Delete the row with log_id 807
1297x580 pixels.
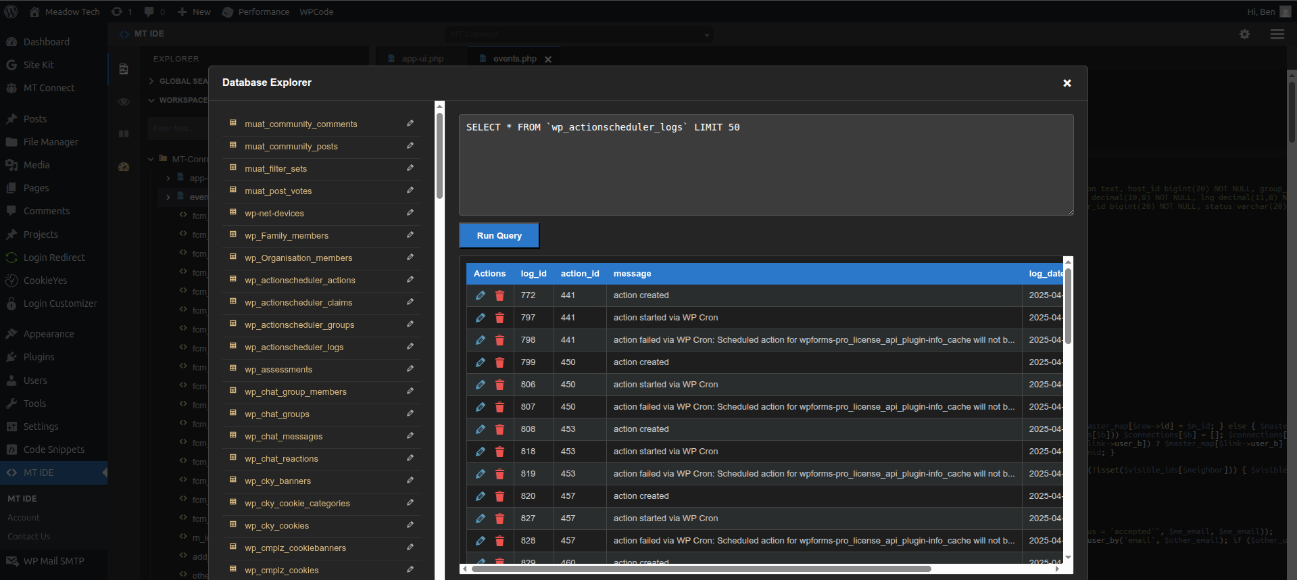pyautogui.click(x=499, y=407)
